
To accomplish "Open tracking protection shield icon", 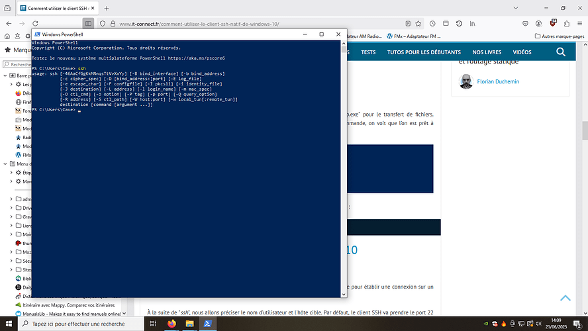I will [103, 24].
